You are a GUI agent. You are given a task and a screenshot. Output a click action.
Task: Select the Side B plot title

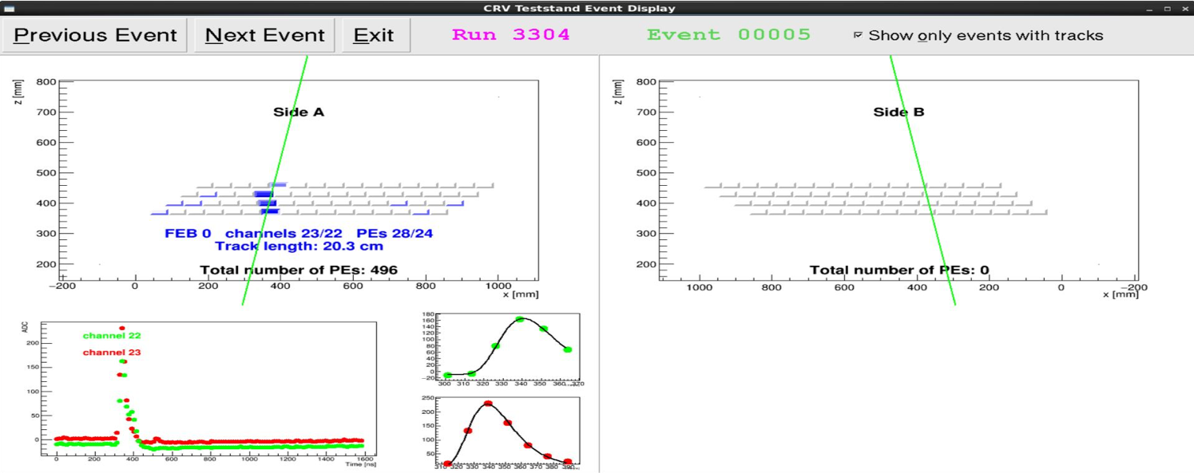coord(898,112)
